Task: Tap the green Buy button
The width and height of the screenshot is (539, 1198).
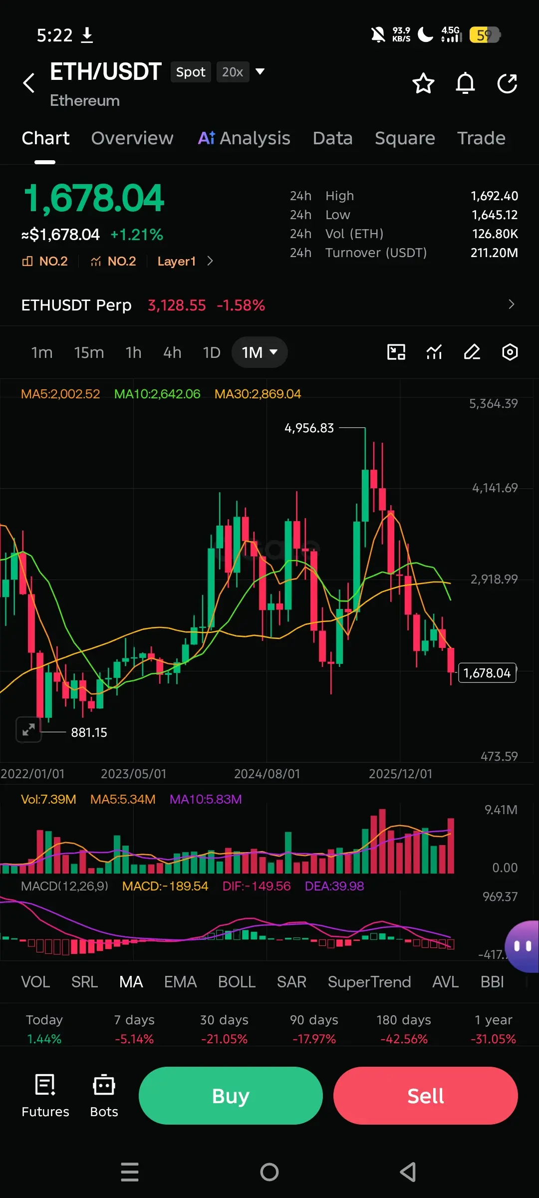Action: pyautogui.click(x=231, y=1096)
